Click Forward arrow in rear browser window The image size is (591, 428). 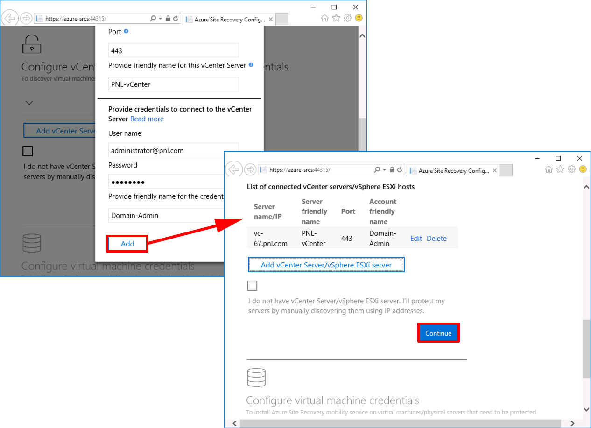tap(26, 19)
